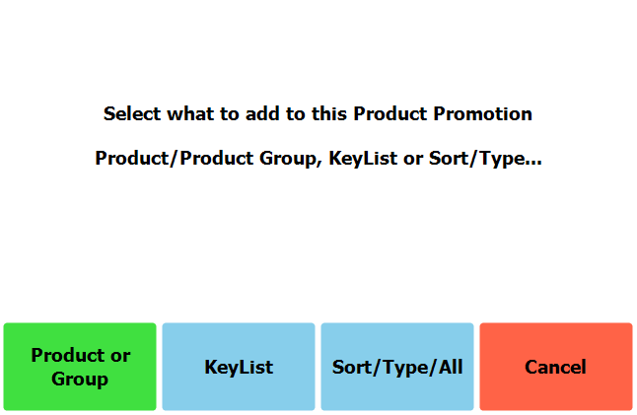Choose the Sort/Type/All option
Image resolution: width=637 pixels, height=415 pixels.
[397, 367]
